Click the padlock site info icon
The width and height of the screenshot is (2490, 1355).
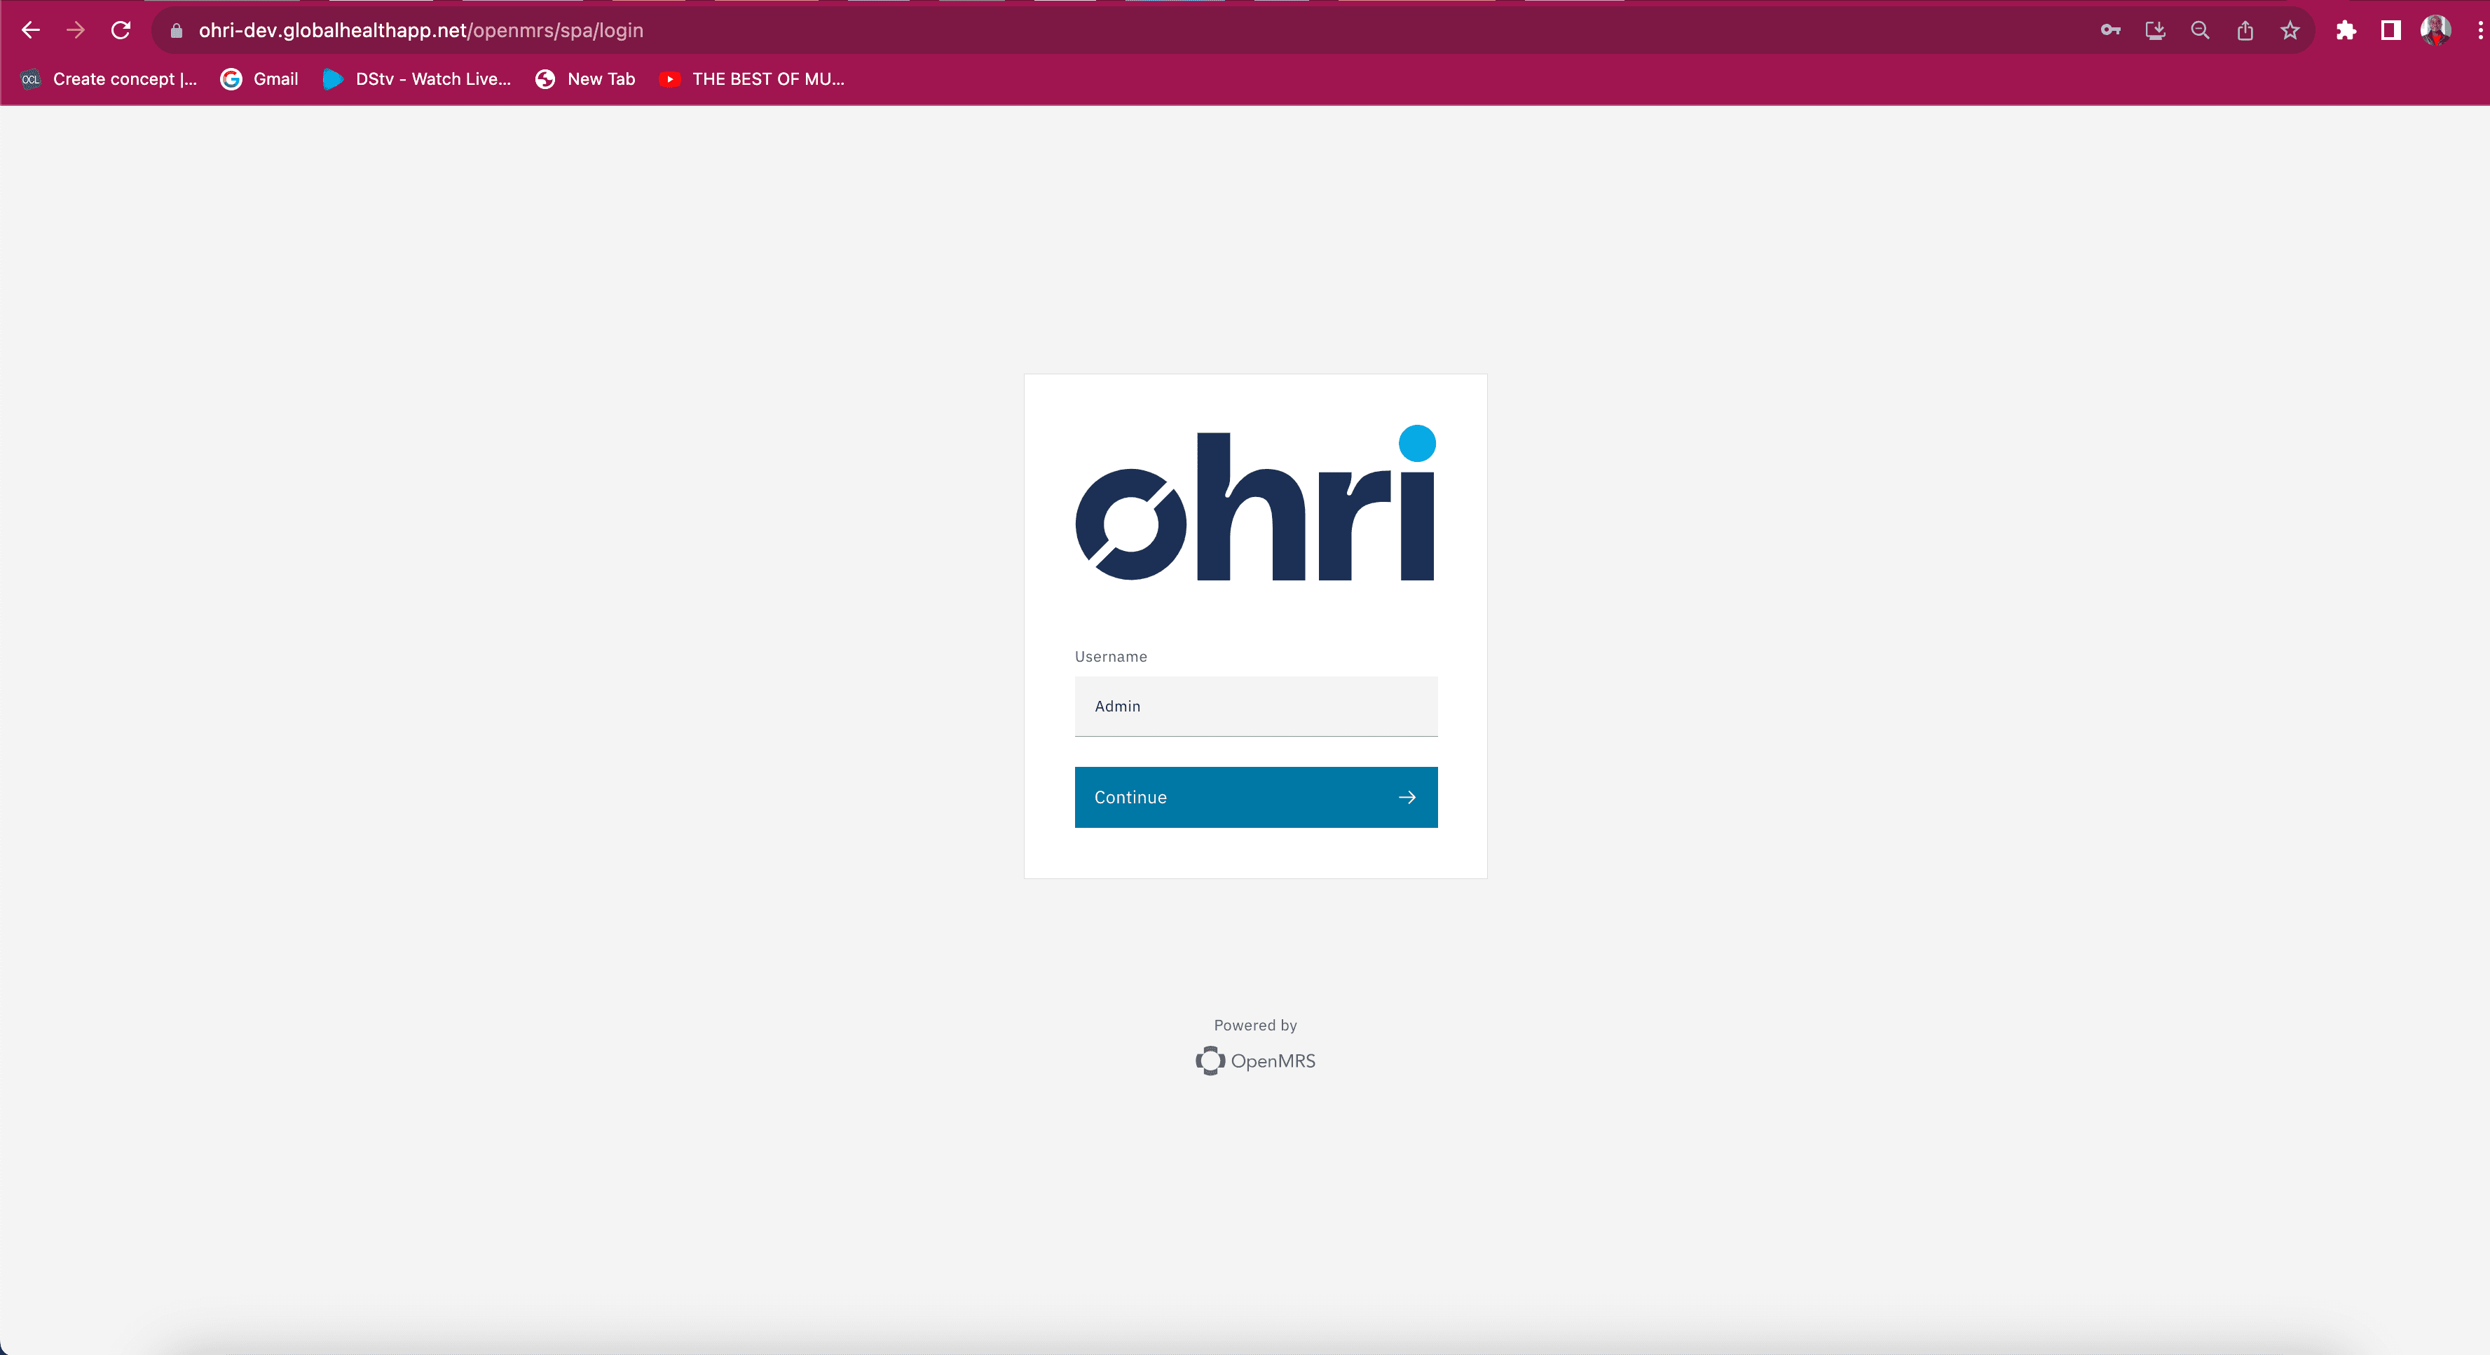pyautogui.click(x=177, y=31)
